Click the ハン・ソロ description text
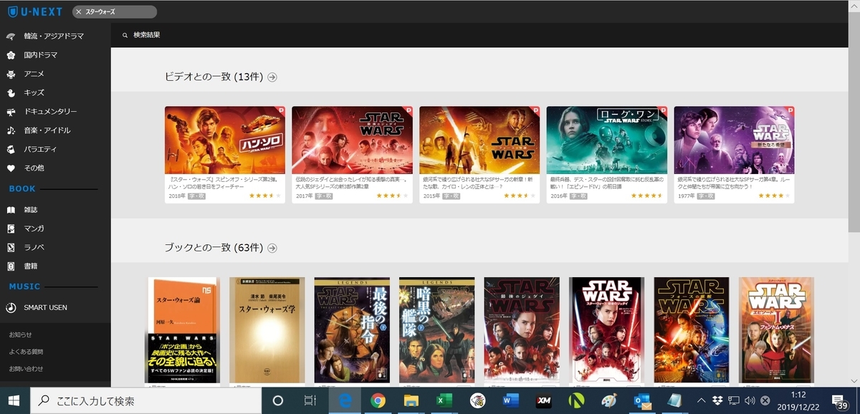This screenshot has width=860, height=414. tap(223, 182)
